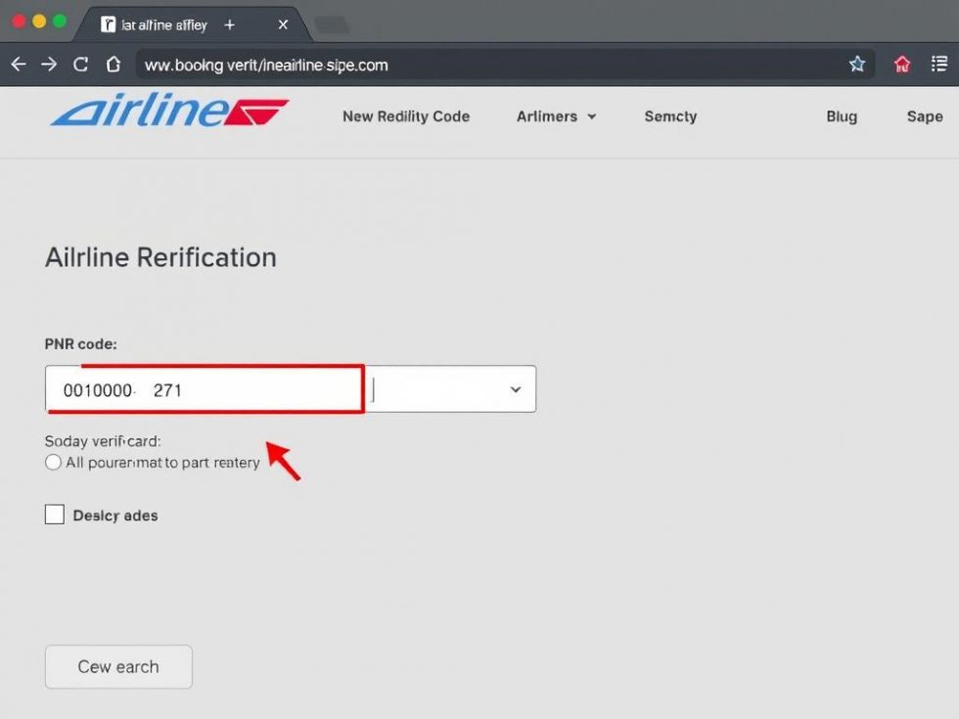The height and width of the screenshot is (719, 959).
Task: Bookmark the page with the star icon
Action: click(857, 64)
